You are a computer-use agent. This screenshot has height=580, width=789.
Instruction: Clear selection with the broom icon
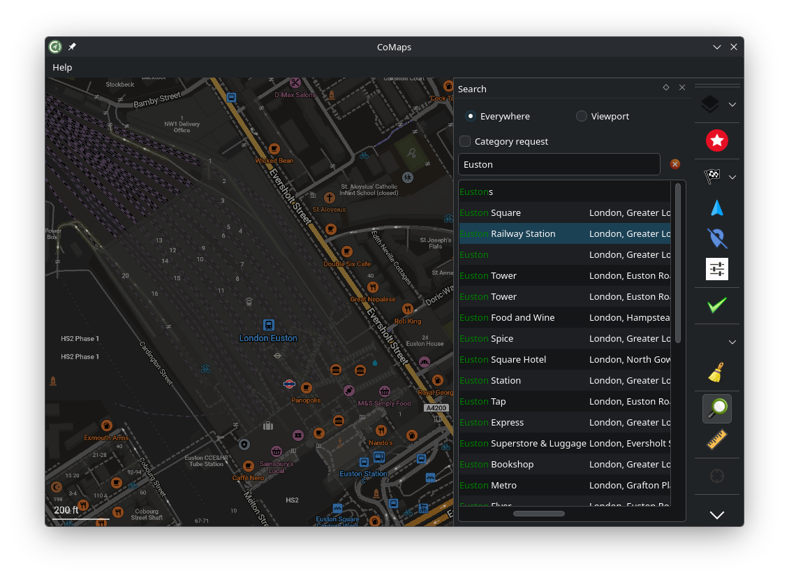pyautogui.click(x=716, y=372)
